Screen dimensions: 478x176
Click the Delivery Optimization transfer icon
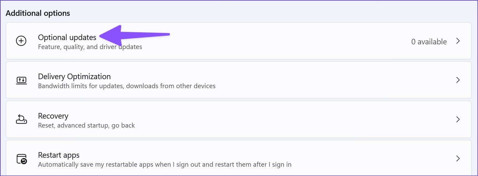[x=21, y=80]
